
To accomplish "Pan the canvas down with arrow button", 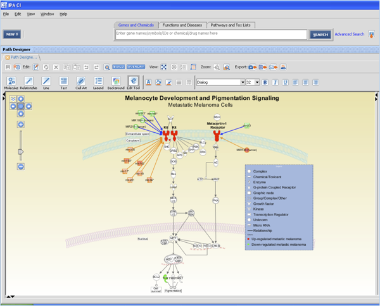I will [21, 114].
